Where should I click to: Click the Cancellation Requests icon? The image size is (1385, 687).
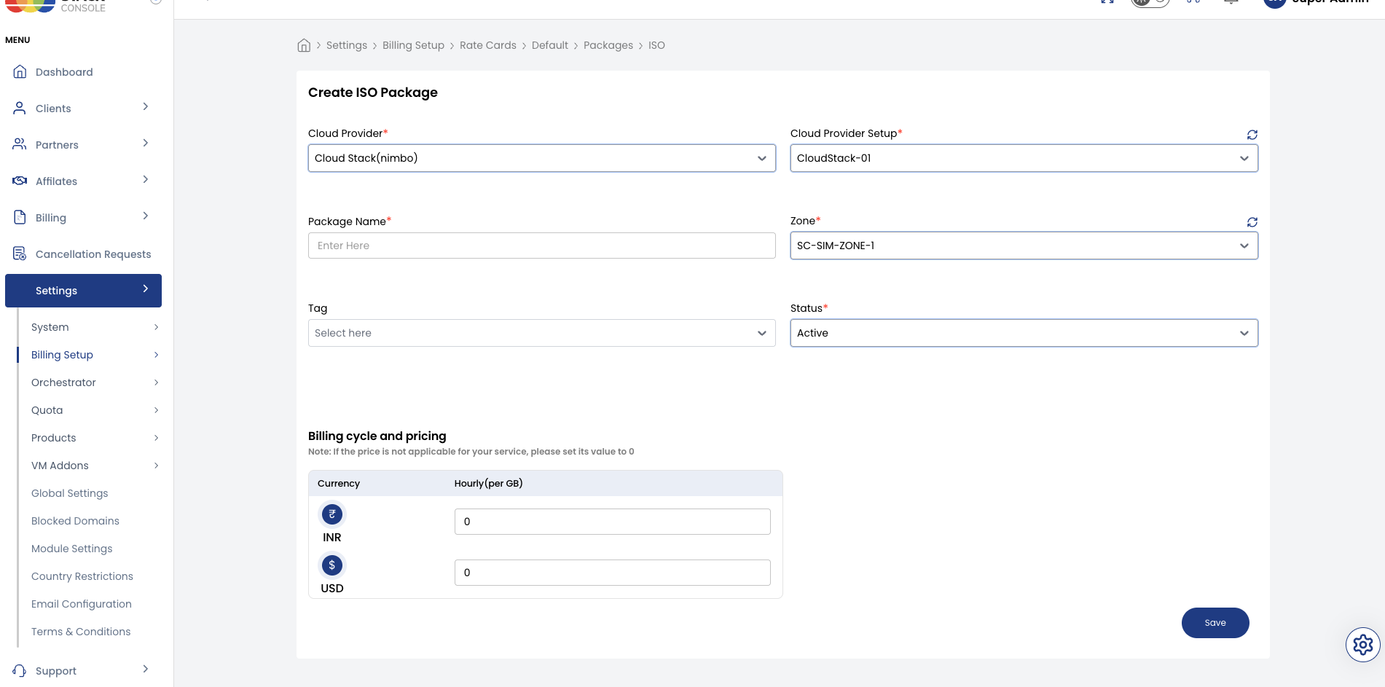(20, 254)
